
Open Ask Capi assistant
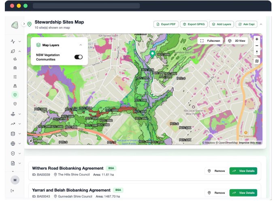(x=246, y=24)
